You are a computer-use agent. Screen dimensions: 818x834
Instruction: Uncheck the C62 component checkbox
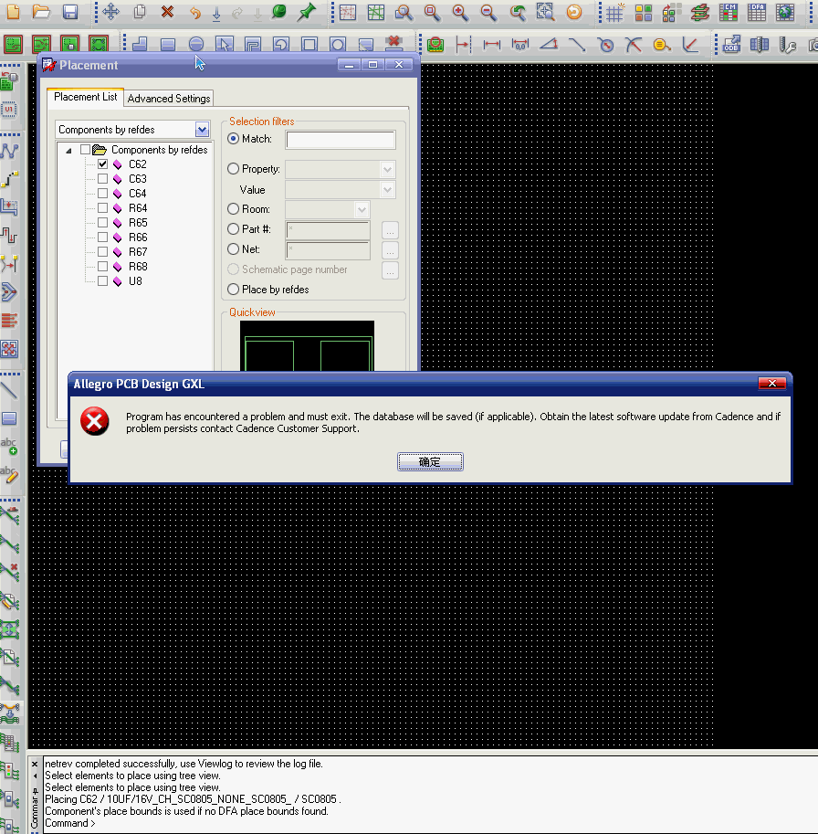[102, 164]
